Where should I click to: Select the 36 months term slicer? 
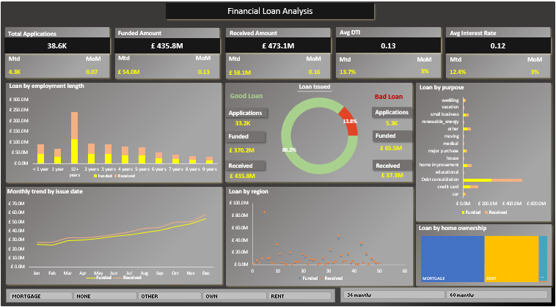pos(394,295)
